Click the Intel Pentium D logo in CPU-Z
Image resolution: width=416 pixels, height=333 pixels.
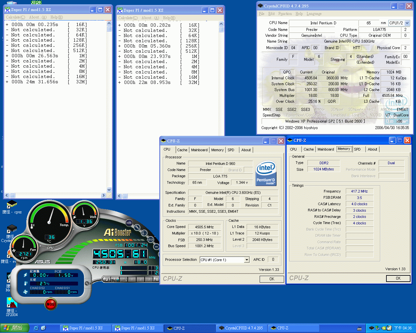[266, 173]
